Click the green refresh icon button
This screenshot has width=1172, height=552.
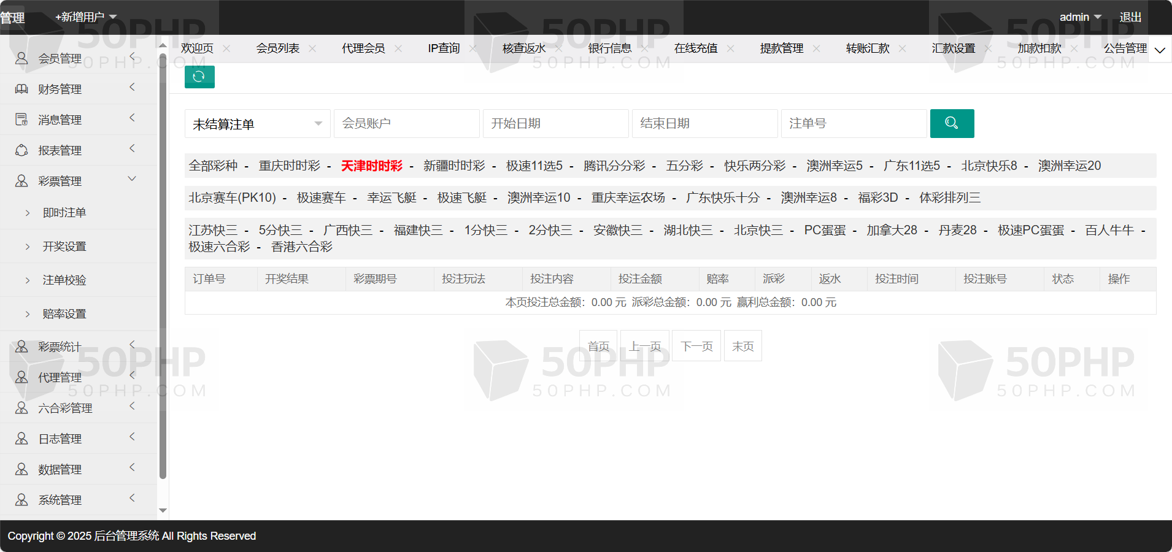click(x=199, y=77)
